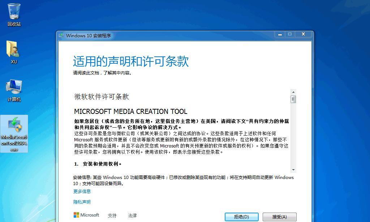The width and height of the screenshot is (370, 222).
Task: Open the 隐私声明 privacy statement link
Action: click(x=82, y=202)
